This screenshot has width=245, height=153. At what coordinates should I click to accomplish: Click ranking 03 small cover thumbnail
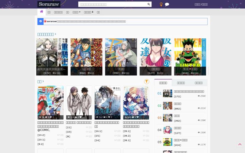tap(167, 118)
